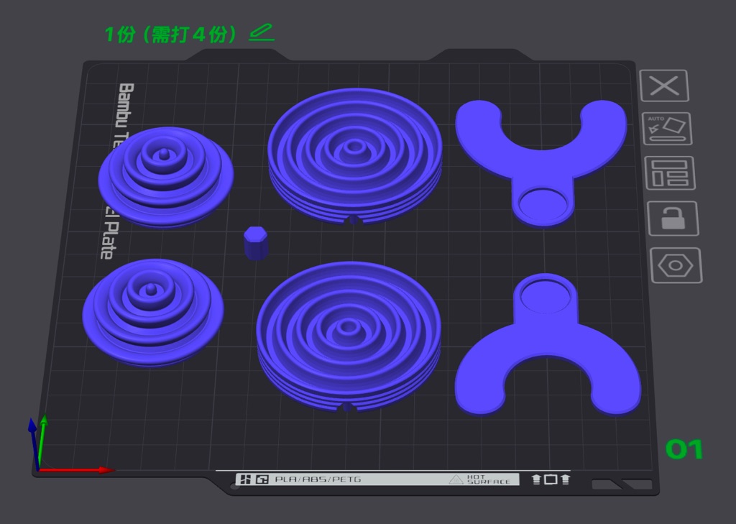Select the lower-left stacked cone ring model
Viewport: 736px width, 524px height.
pyautogui.click(x=153, y=312)
